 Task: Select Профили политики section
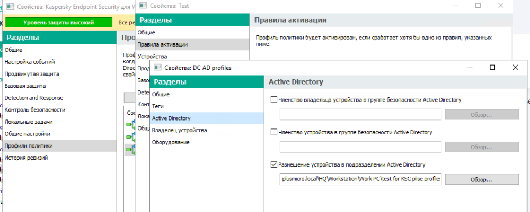59,145
